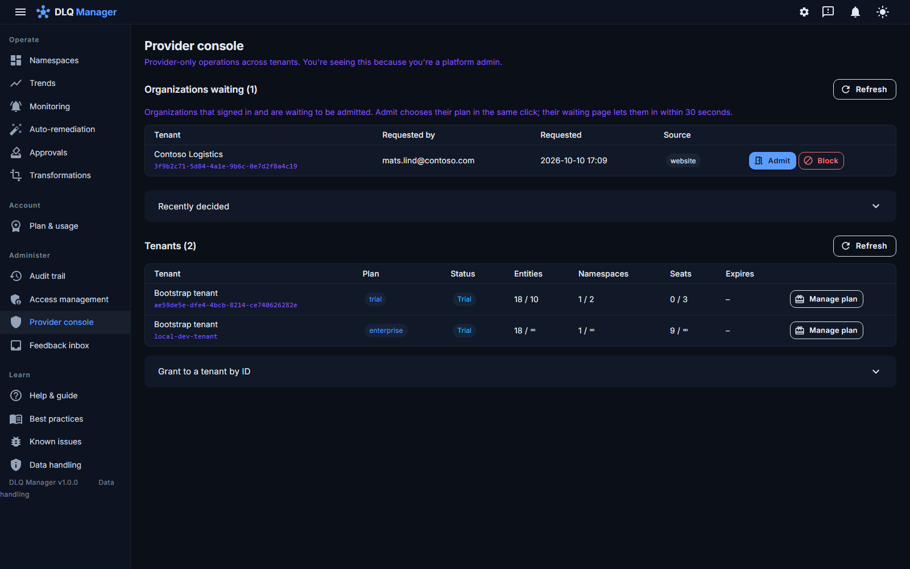The width and height of the screenshot is (910, 569).
Task: Click the Transformations crop icon
Action: coord(16,175)
